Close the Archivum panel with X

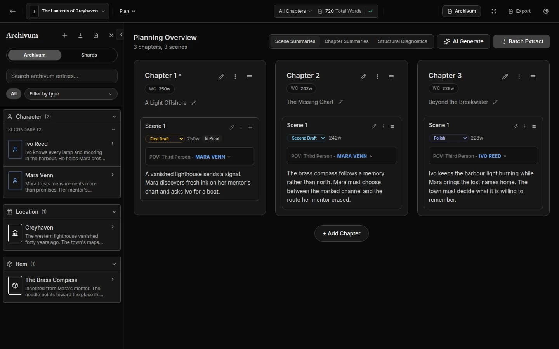(x=111, y=35)
